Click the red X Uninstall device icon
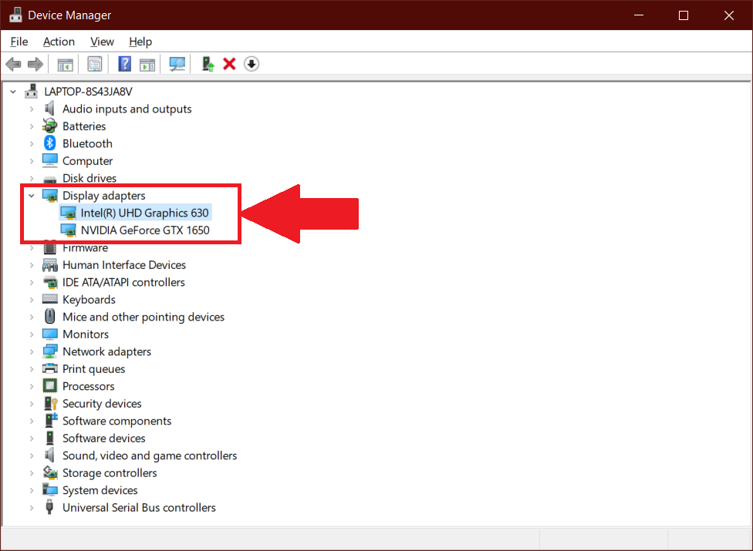The image size is (753, 551). coord(229,64)
